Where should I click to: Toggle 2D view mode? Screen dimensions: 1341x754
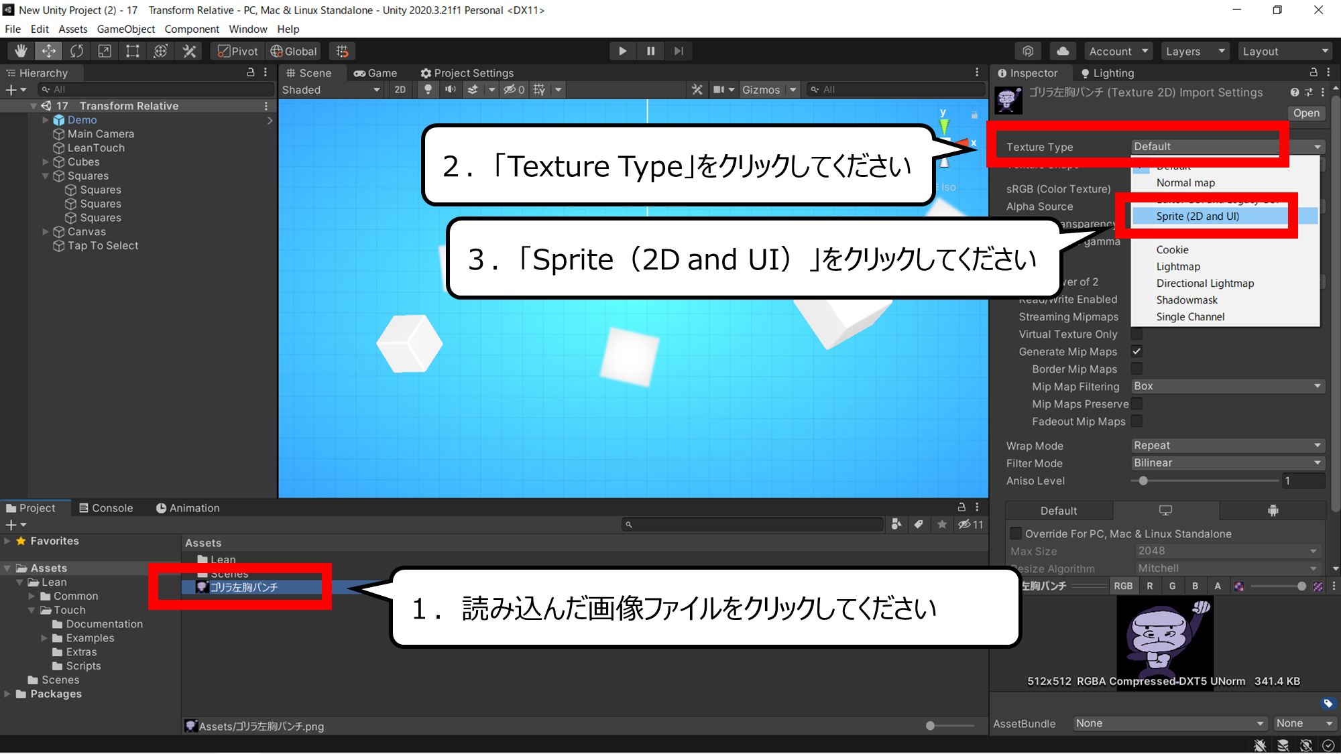pos(400,89)
